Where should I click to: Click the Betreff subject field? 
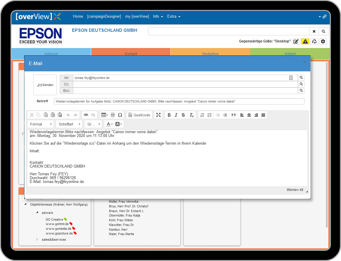pos(179,101)
